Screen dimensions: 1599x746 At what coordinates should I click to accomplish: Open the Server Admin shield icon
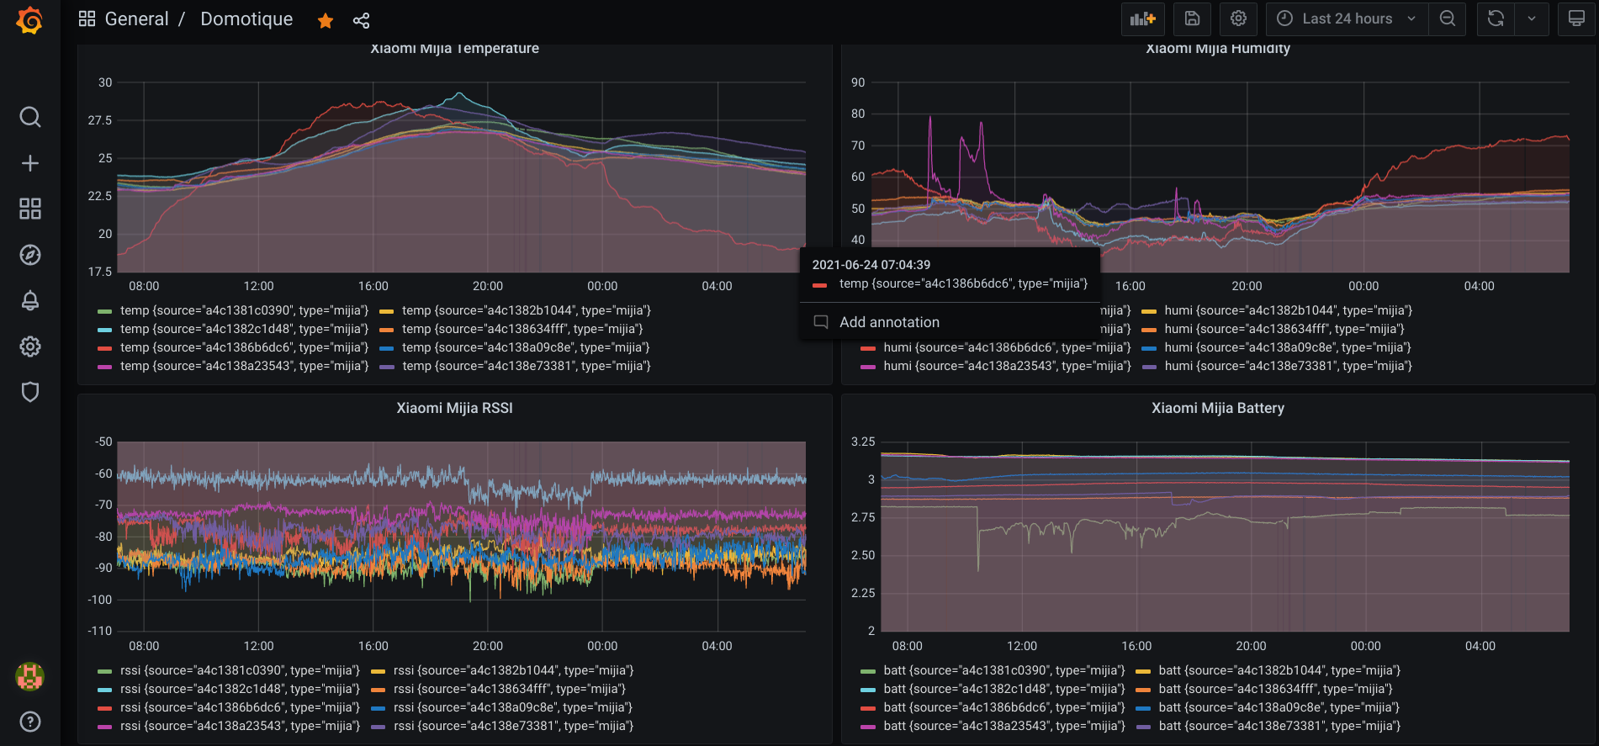[30, 392]
